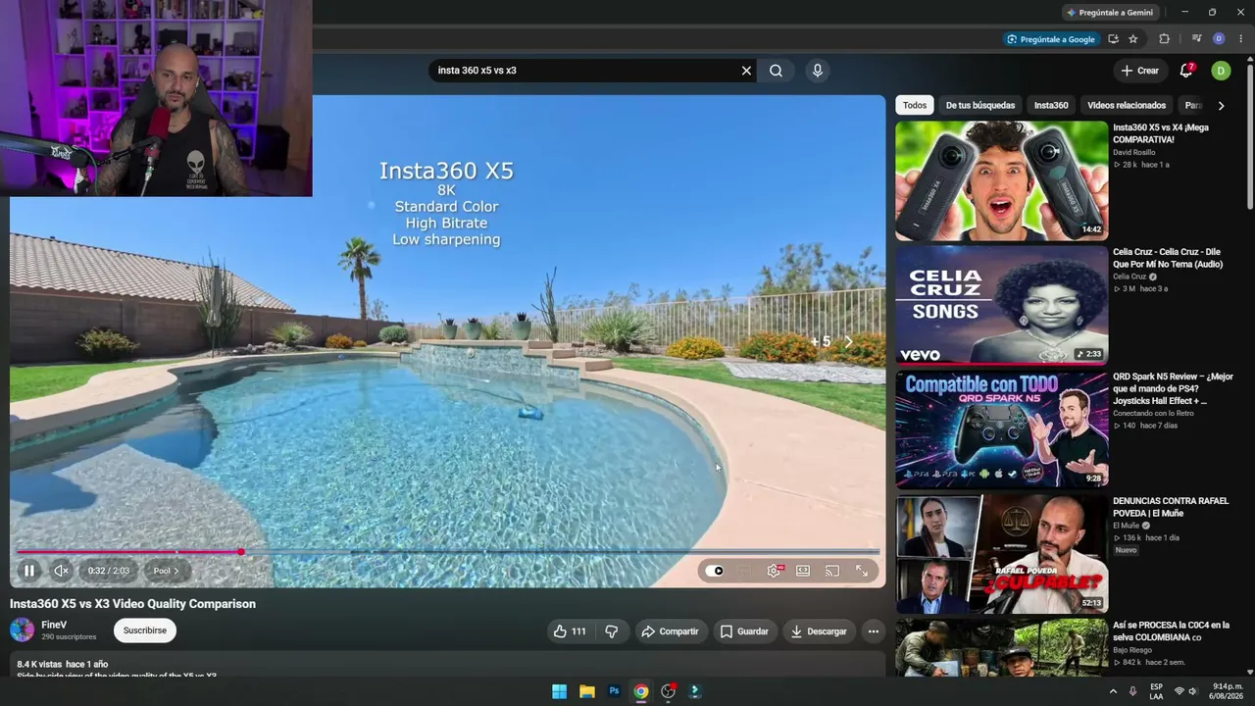Image resolution: width=1255 pixels, height=706 pixels.
Task: Open more actions three-dot menu
Action: coord(873,631)
